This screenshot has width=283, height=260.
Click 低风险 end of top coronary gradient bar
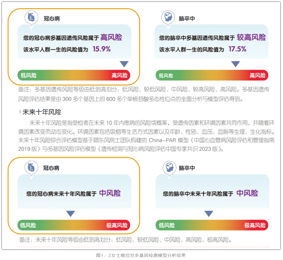(x=29, y=75)
